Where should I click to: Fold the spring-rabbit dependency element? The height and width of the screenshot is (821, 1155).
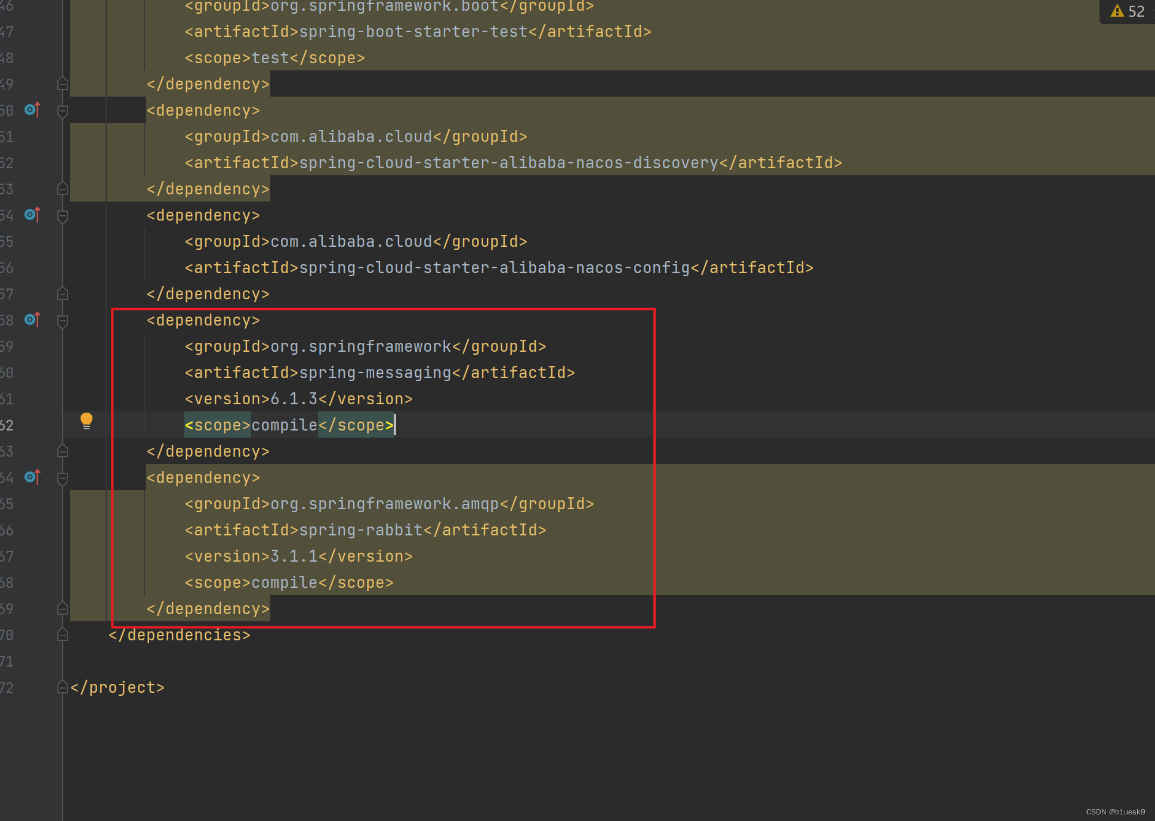coord(62,477)
